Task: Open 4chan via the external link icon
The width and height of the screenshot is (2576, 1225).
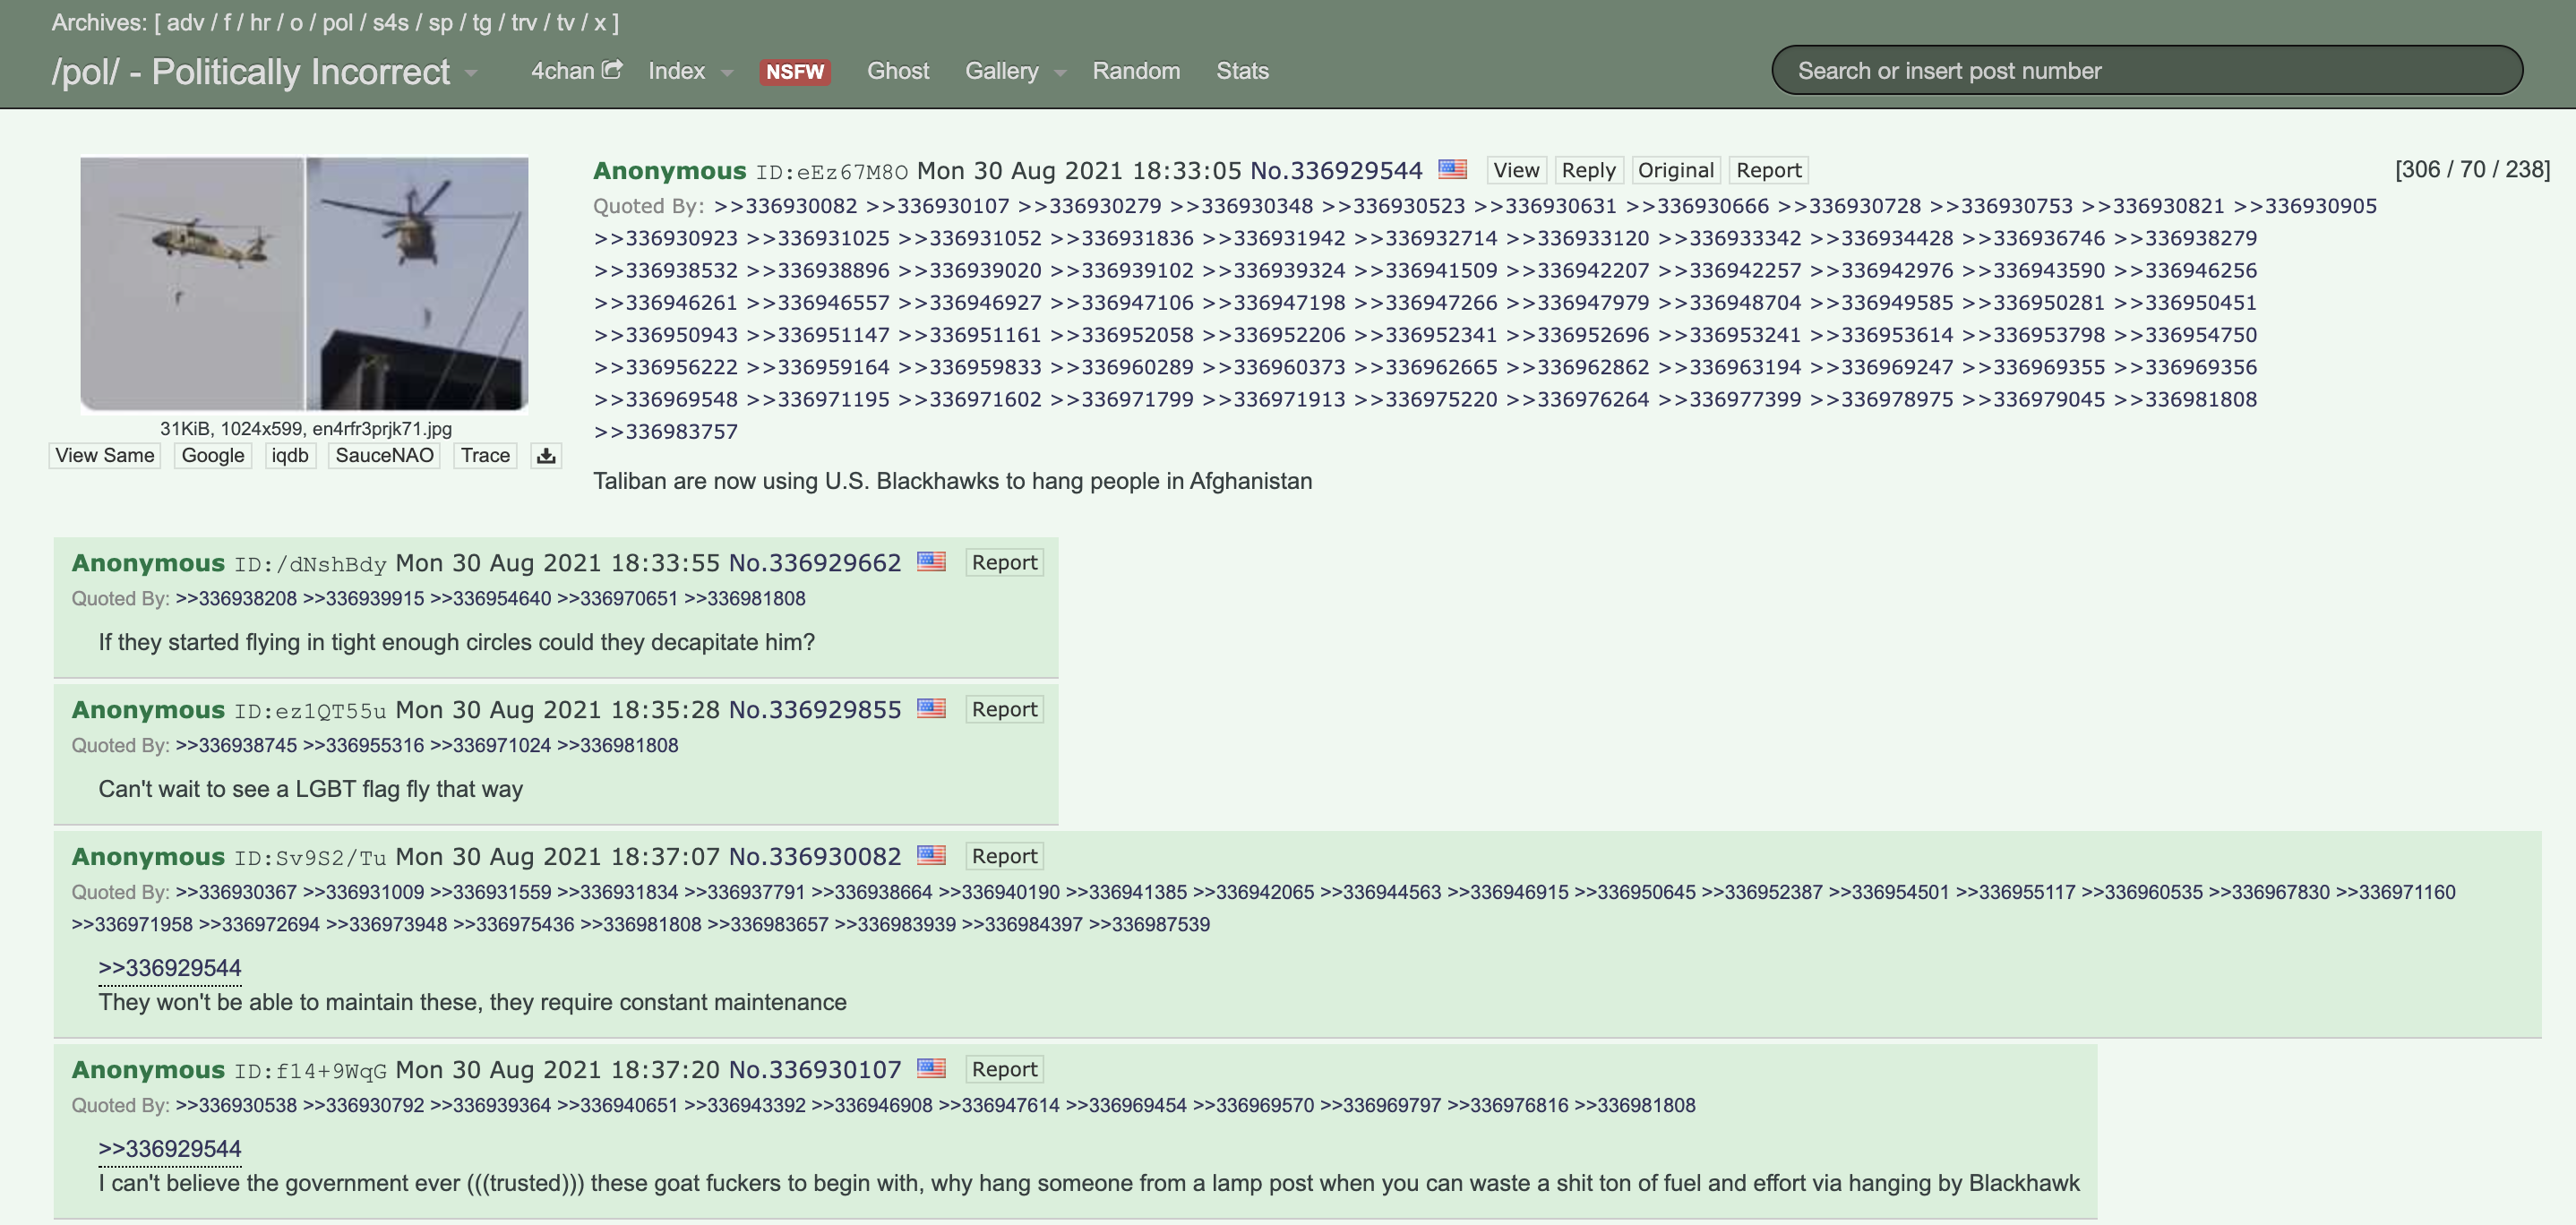Action: click(610, 68)
